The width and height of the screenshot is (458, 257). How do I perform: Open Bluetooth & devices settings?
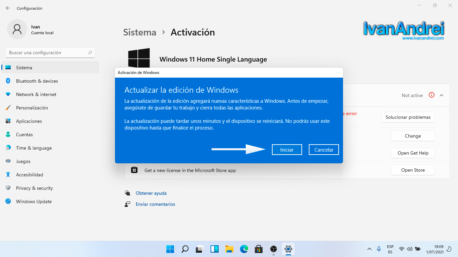pyautogui.click(x=50, y=81)
